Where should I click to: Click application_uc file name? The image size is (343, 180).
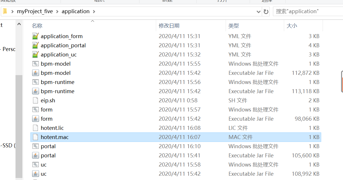(x=59, y=55)
